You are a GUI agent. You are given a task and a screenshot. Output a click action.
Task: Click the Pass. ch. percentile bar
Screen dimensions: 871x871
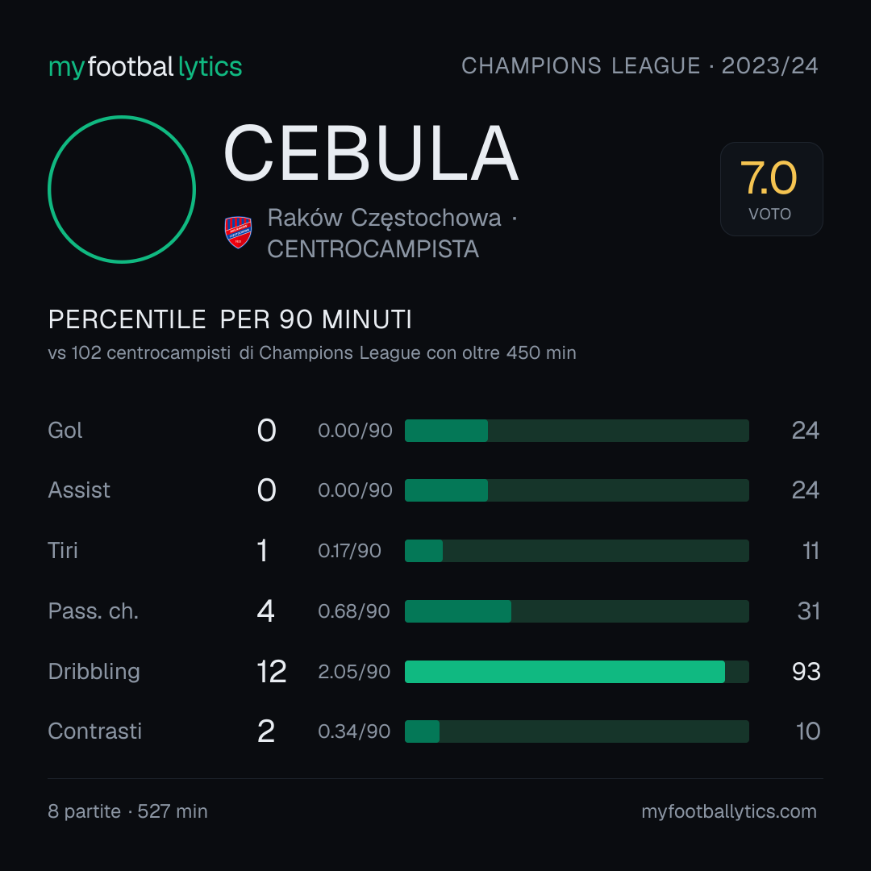coord(577,611)
